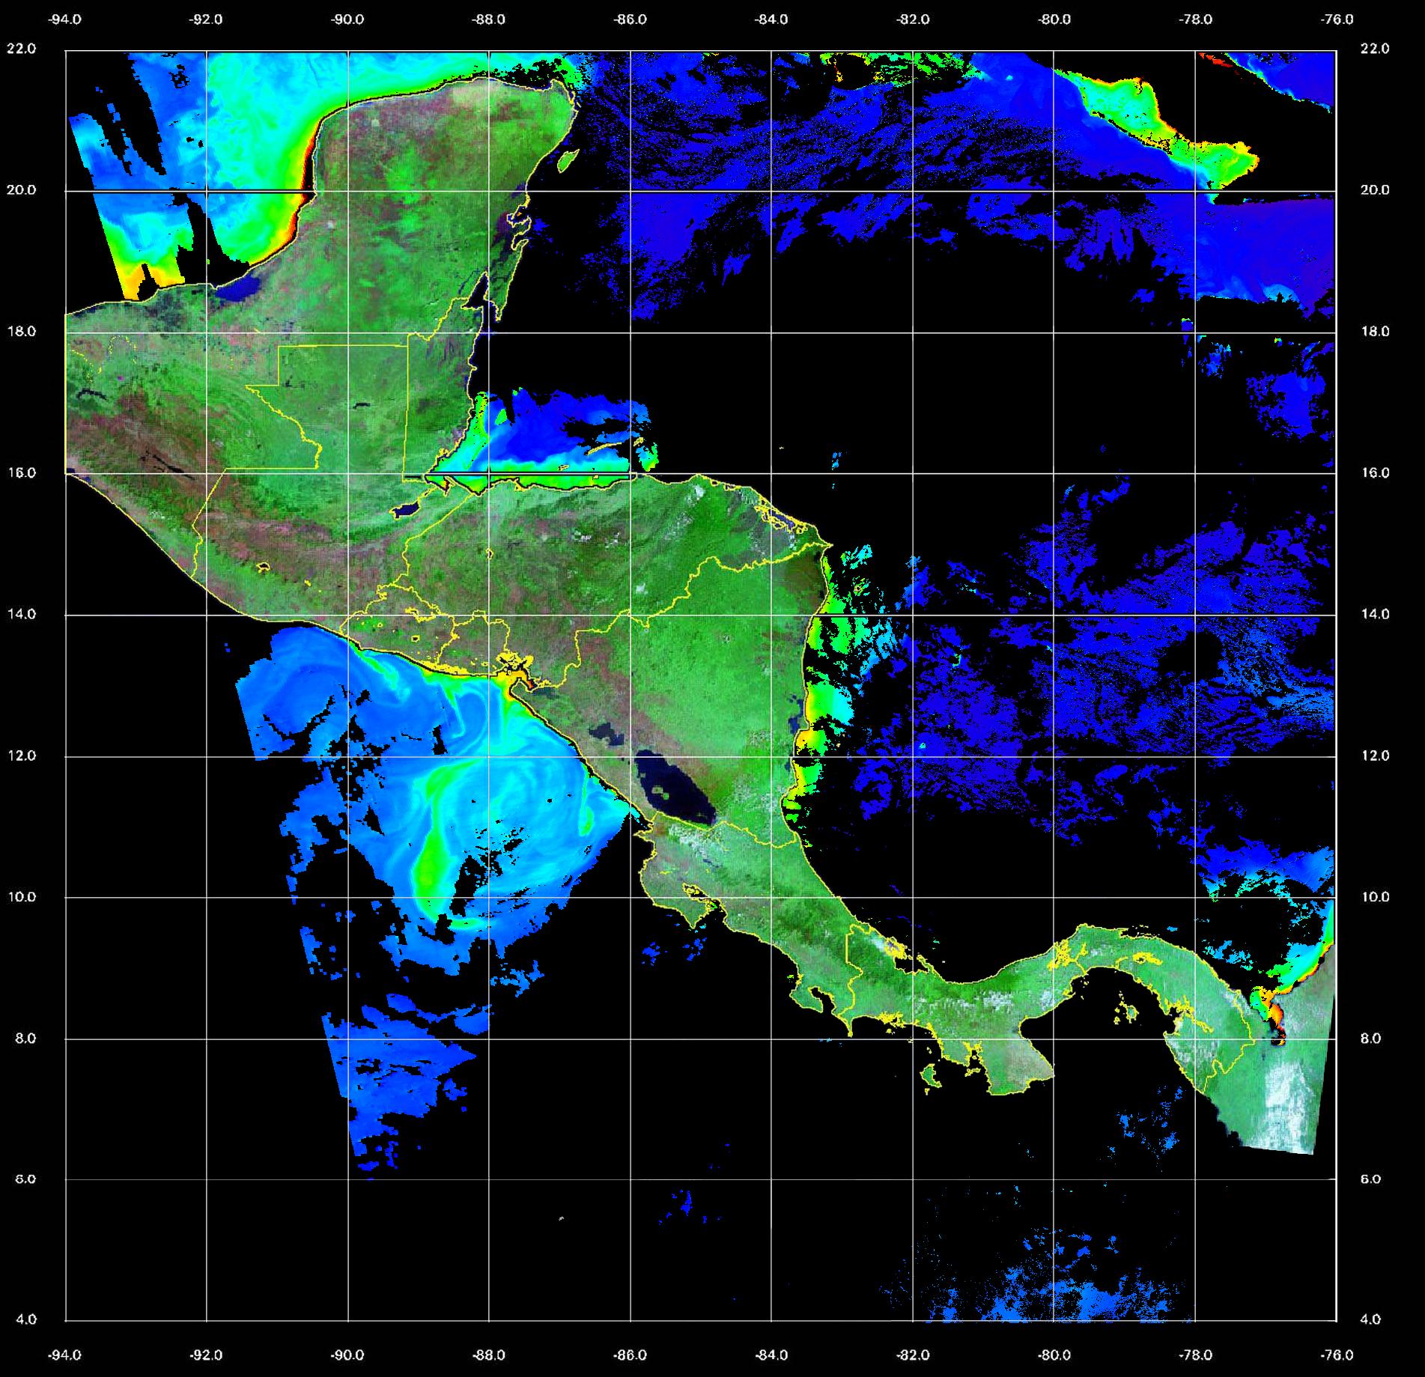The width and height of the screenshot is (1425, 1377).
Task: Click the 4.0 latitude label on right axis
Action: coord(1370,1319)
